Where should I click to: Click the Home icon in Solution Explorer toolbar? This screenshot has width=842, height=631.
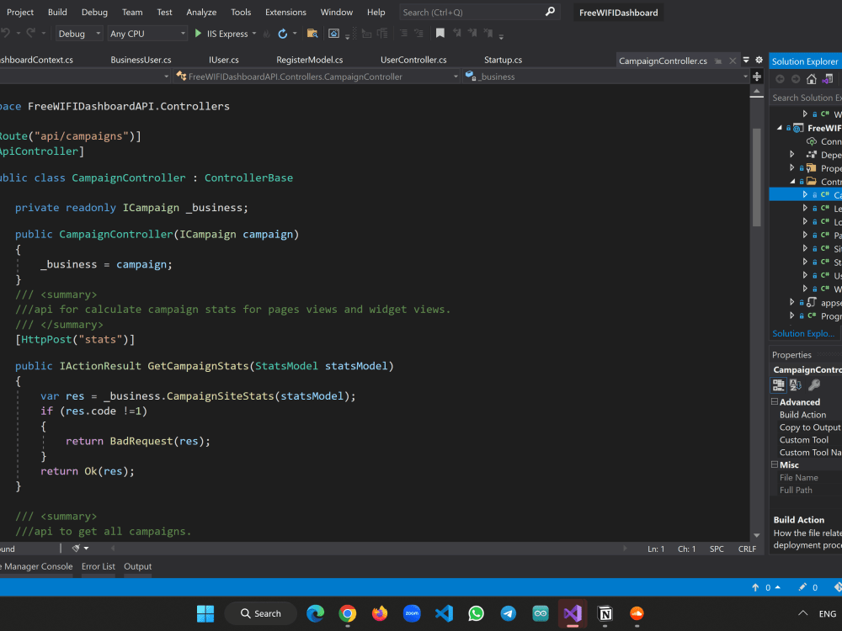pyautogui.click(x=812, y=78)
